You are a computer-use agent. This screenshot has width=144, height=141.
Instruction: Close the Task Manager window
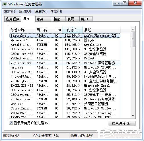pos(135,3)
